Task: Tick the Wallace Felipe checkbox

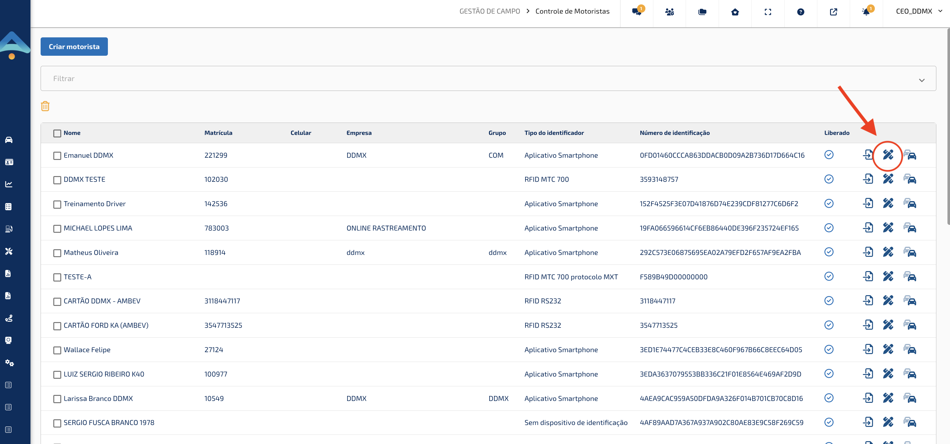Action: pyautogui.click(x=57, y=350)
